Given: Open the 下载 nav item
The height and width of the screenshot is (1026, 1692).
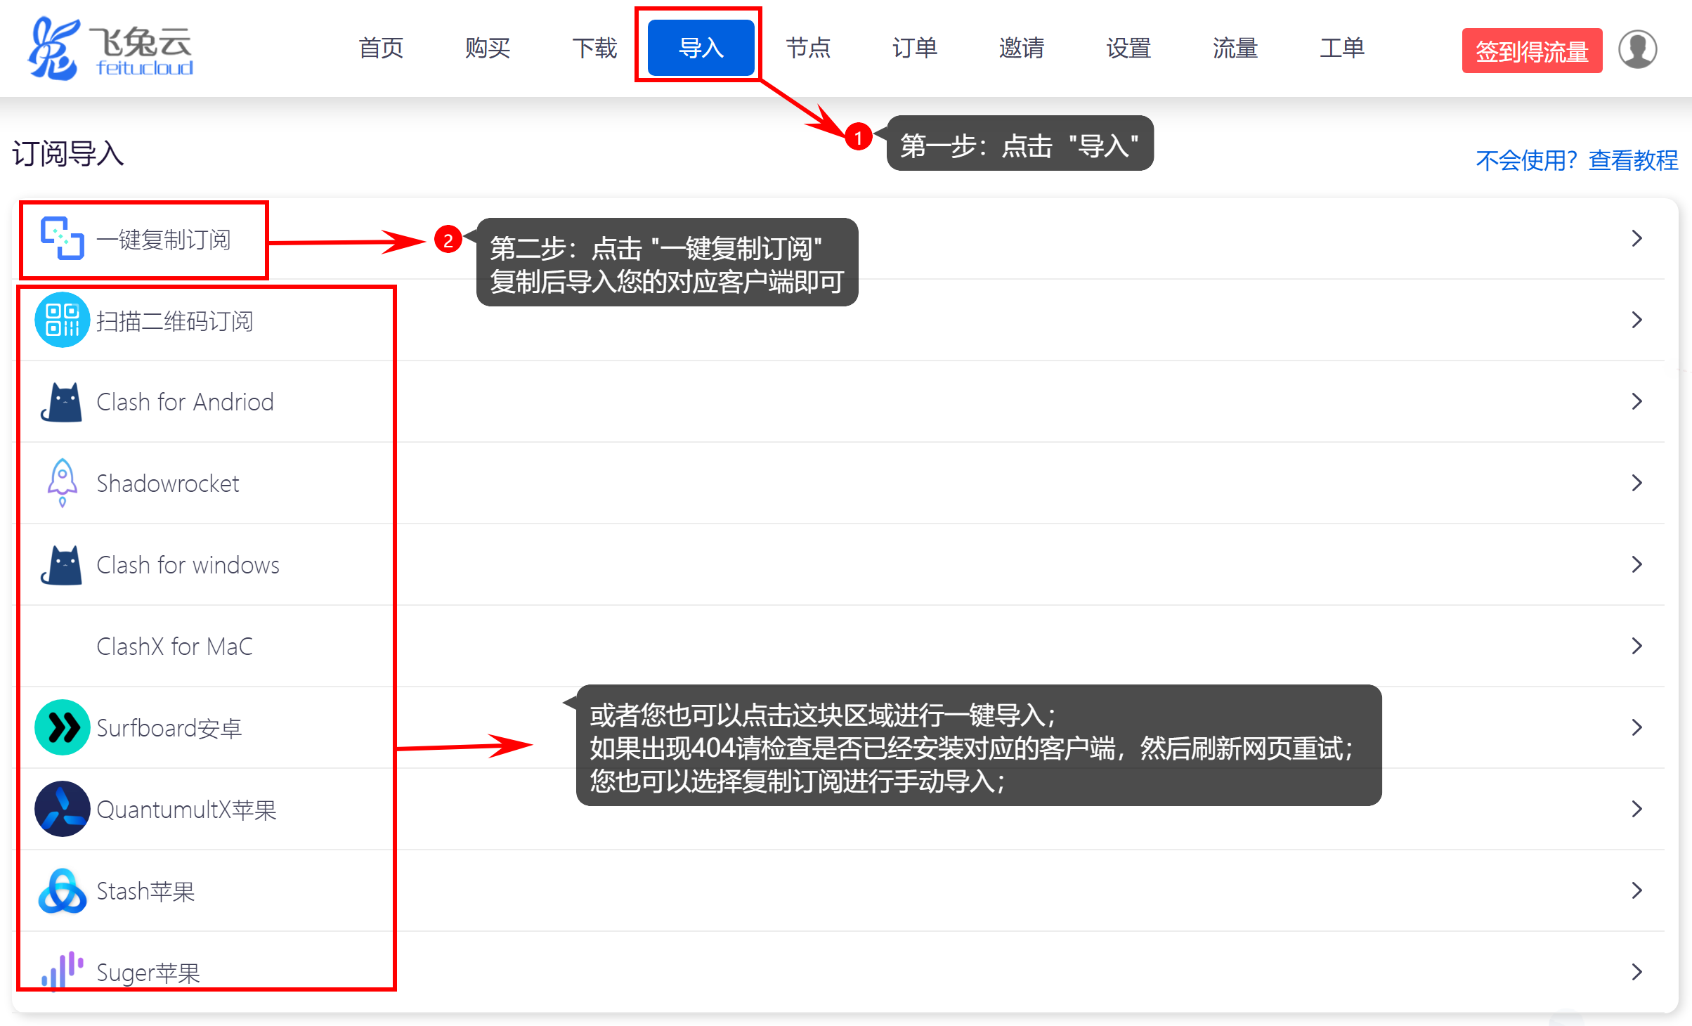Looking at the screenshot, I should point(594,48).
